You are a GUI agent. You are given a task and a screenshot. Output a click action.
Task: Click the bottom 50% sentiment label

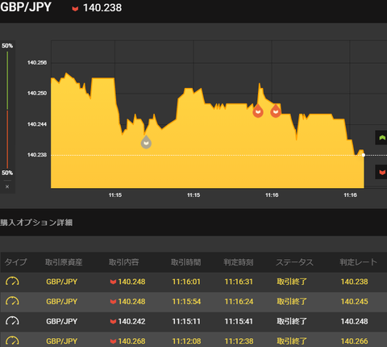click(7, 173)
